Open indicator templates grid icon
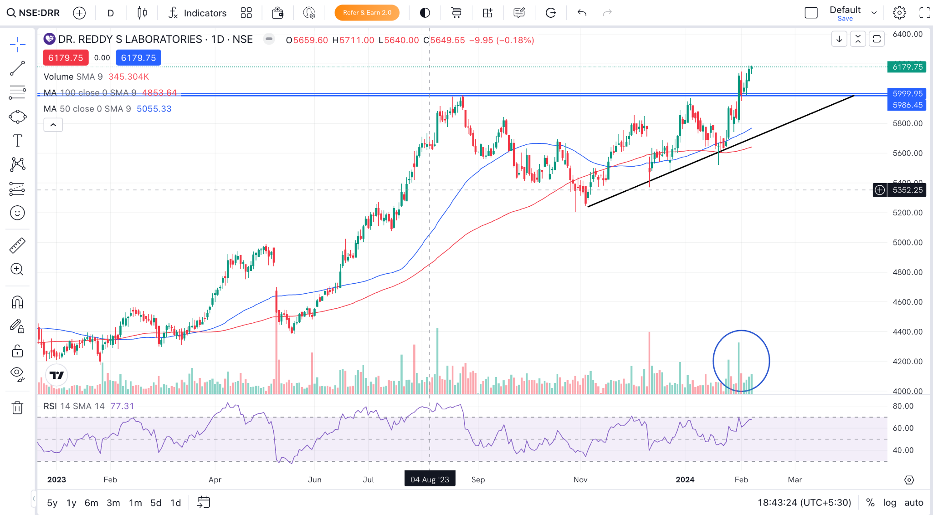The height and width of the screenshot is (515, 933). [x=246, y=13]
